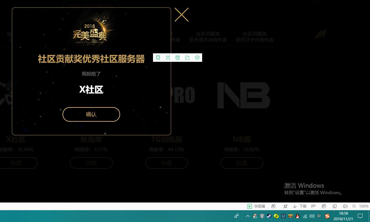Viewport: 370px width, 222px height.
Task: Open the settings gear in the green toolbar
Action: tap(197, 57)
